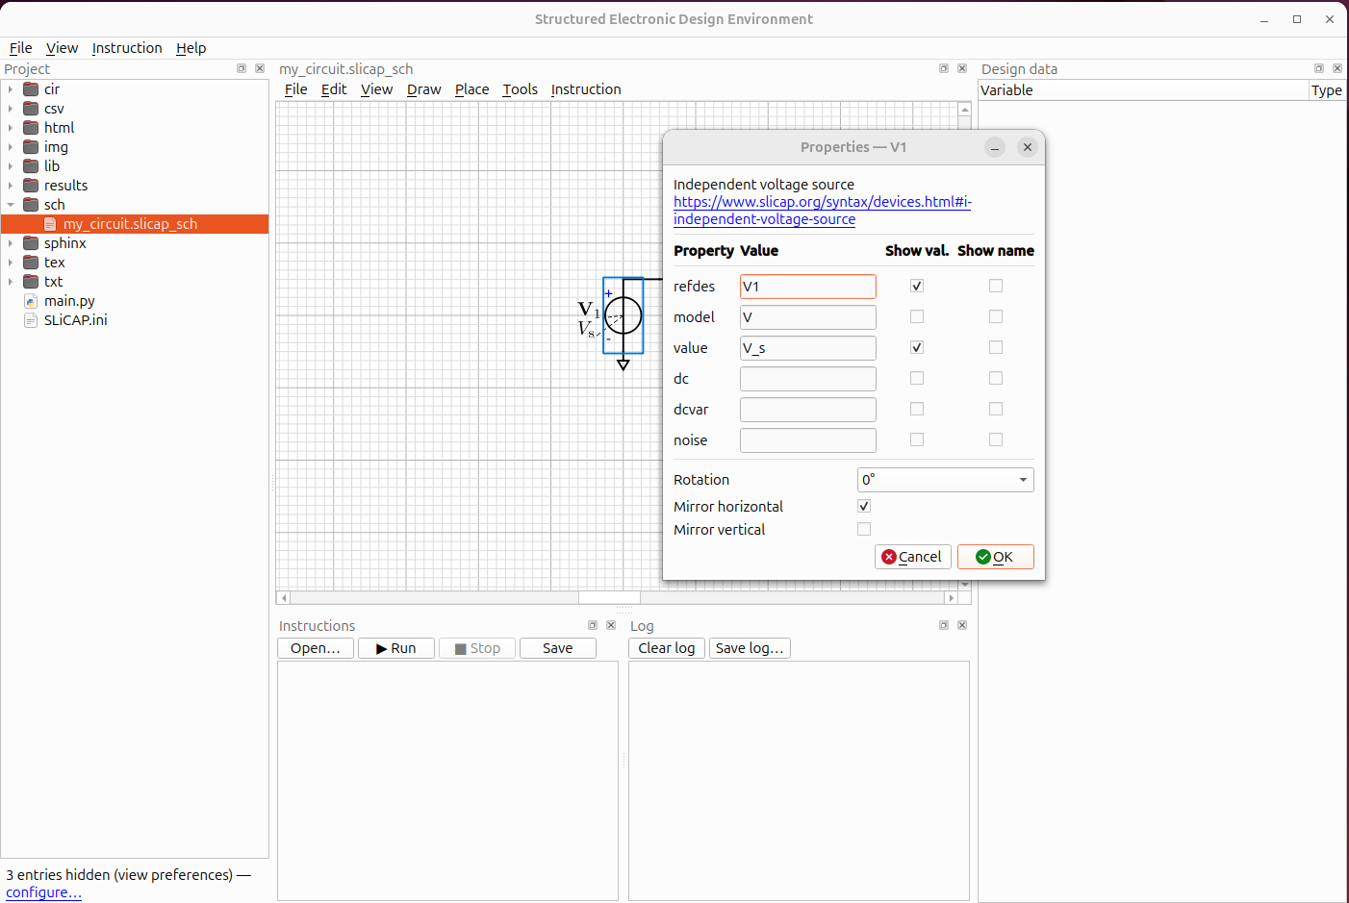Float the my_circuit.slicap_sch schematic panel

pos(944,68)
